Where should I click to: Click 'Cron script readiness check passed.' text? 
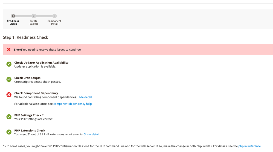point(37,82)
